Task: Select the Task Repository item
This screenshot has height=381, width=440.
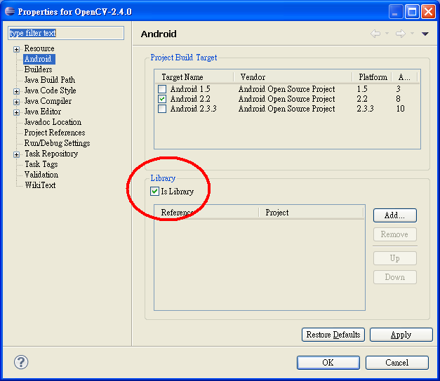Action: point(51,154)
